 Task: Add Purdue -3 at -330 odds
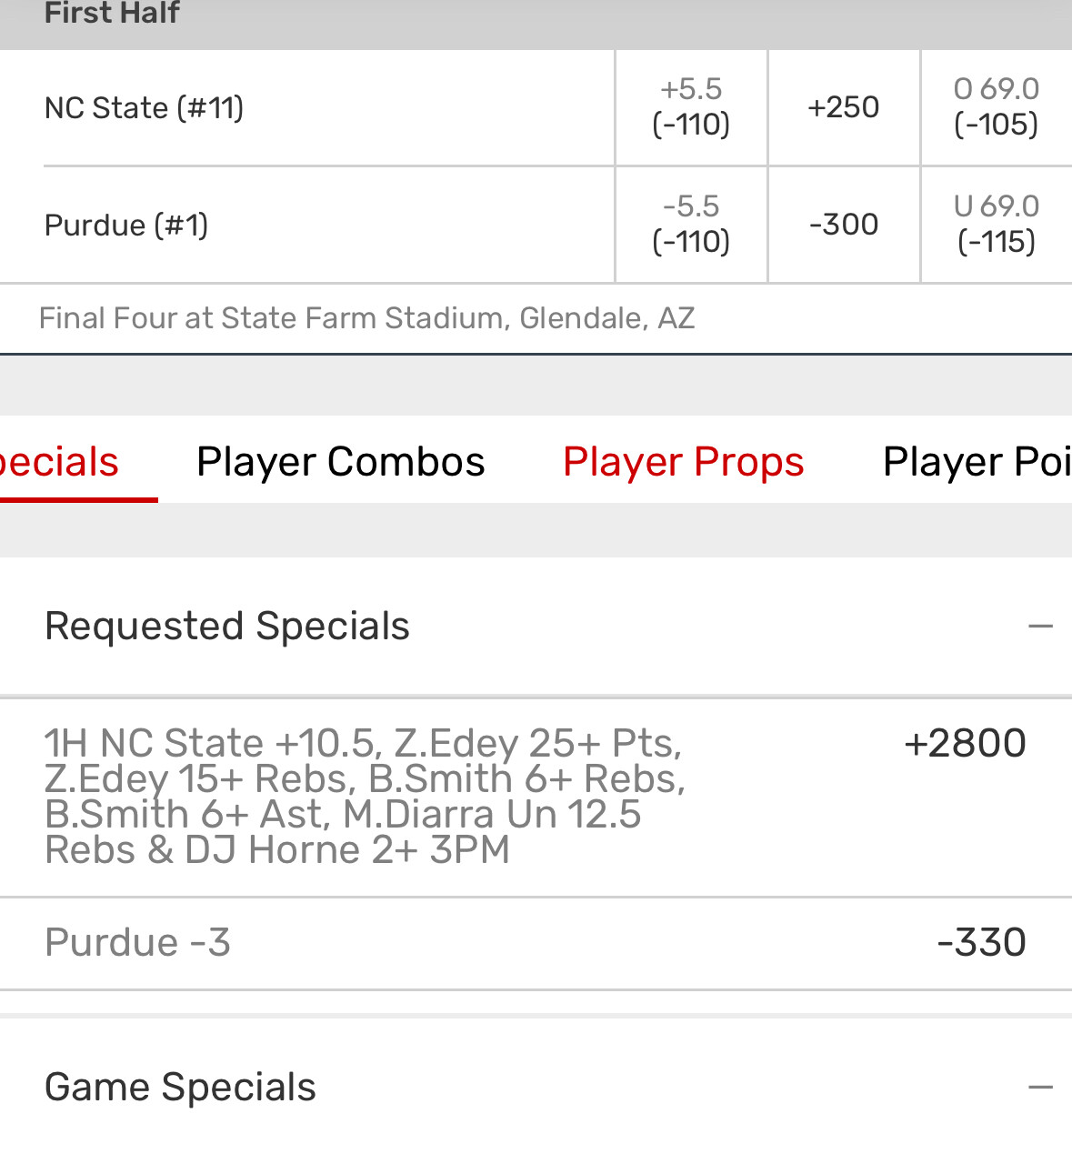[981, 943]
